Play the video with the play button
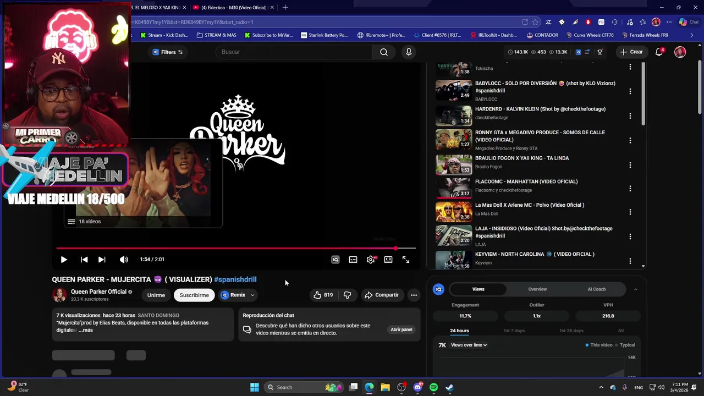 pos(64,260)
